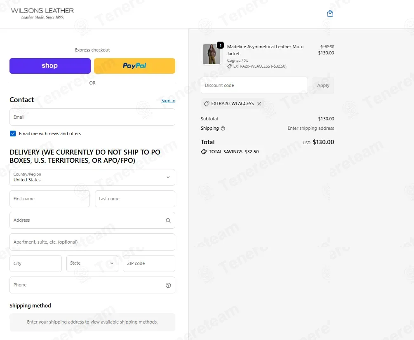Select the Madeline jacket product thumbnail
414x340 pixels.
pyautogui.click(x=212, y=54)
